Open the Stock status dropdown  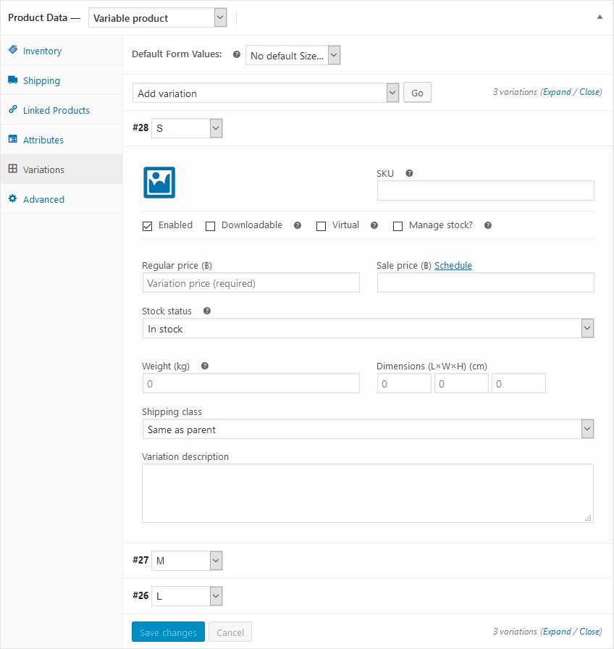click(x=369, y=329)
